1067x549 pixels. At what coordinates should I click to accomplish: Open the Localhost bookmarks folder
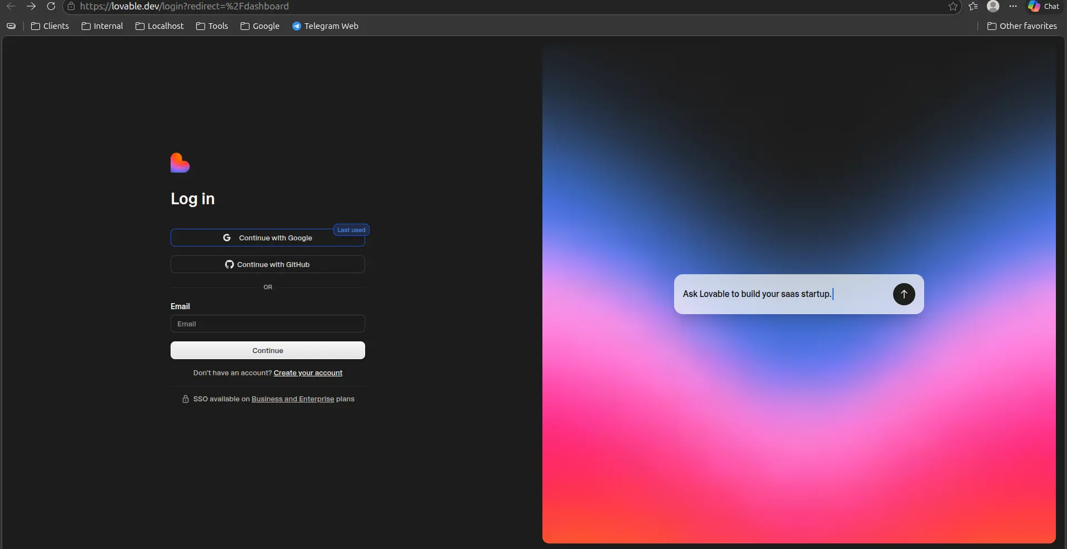159,26
